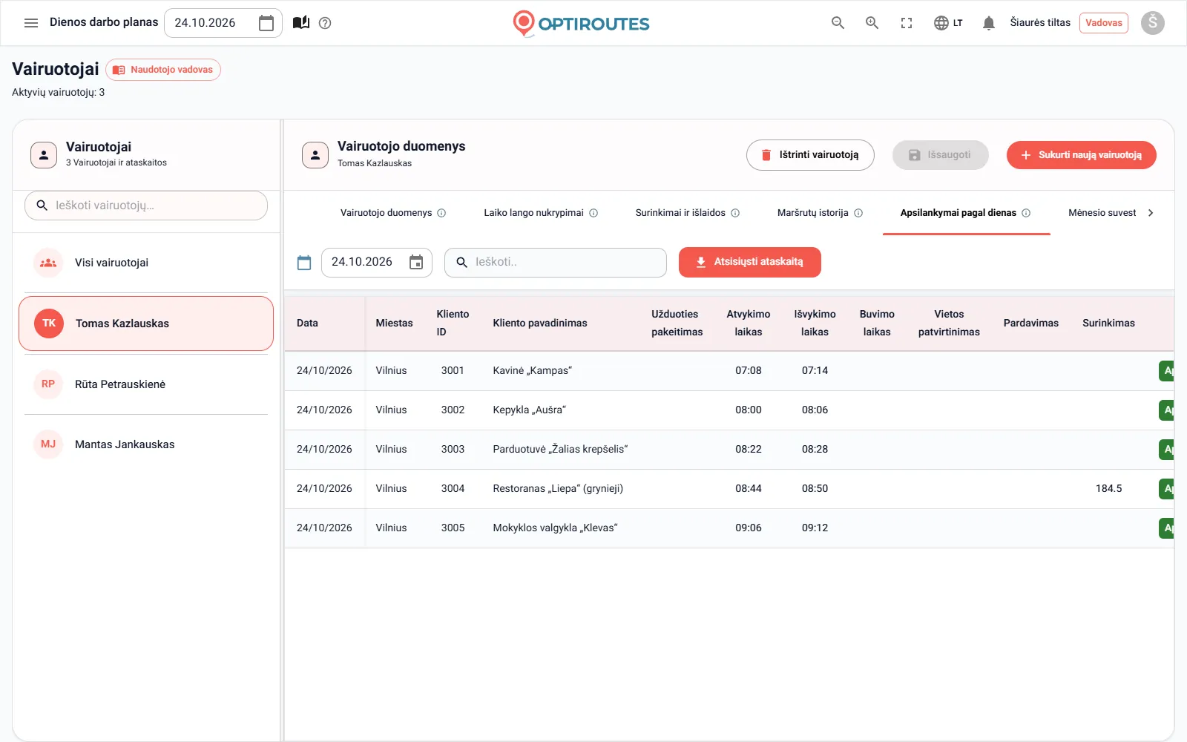The height and width of the screenshot is (742, 1187).
Task: Select driver Tomas Kazlauskas
Action: coord(146,324)
